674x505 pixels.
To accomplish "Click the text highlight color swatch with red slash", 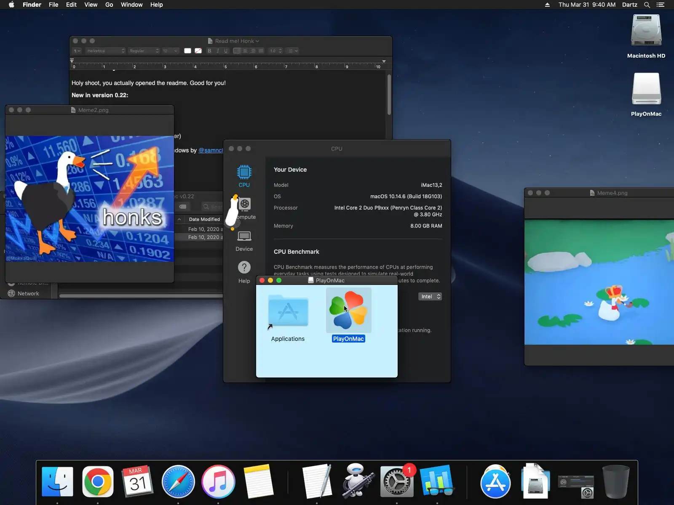I will 198,51.
